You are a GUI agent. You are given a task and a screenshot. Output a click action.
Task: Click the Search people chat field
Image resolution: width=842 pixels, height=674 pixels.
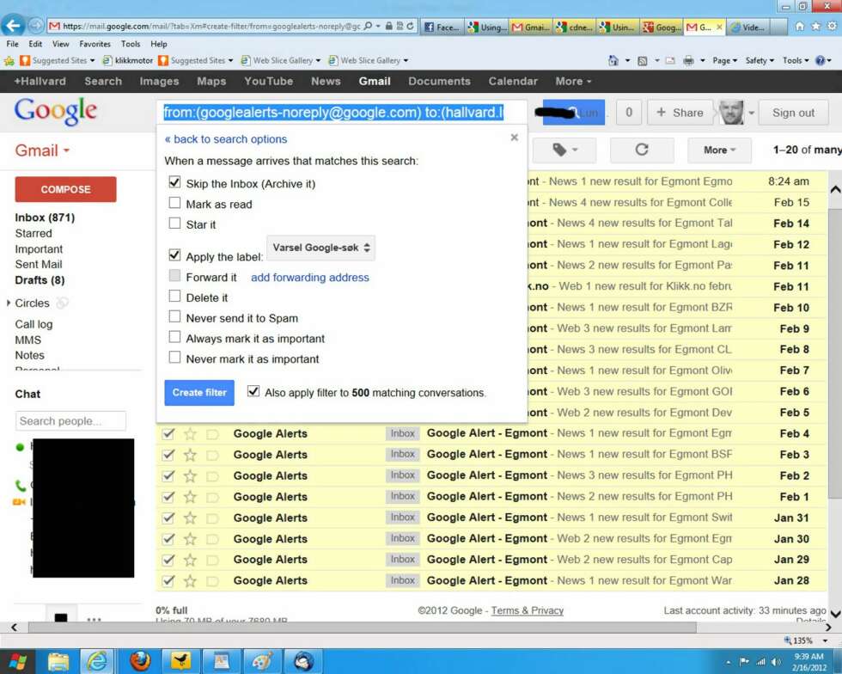[x=70, y=421]
